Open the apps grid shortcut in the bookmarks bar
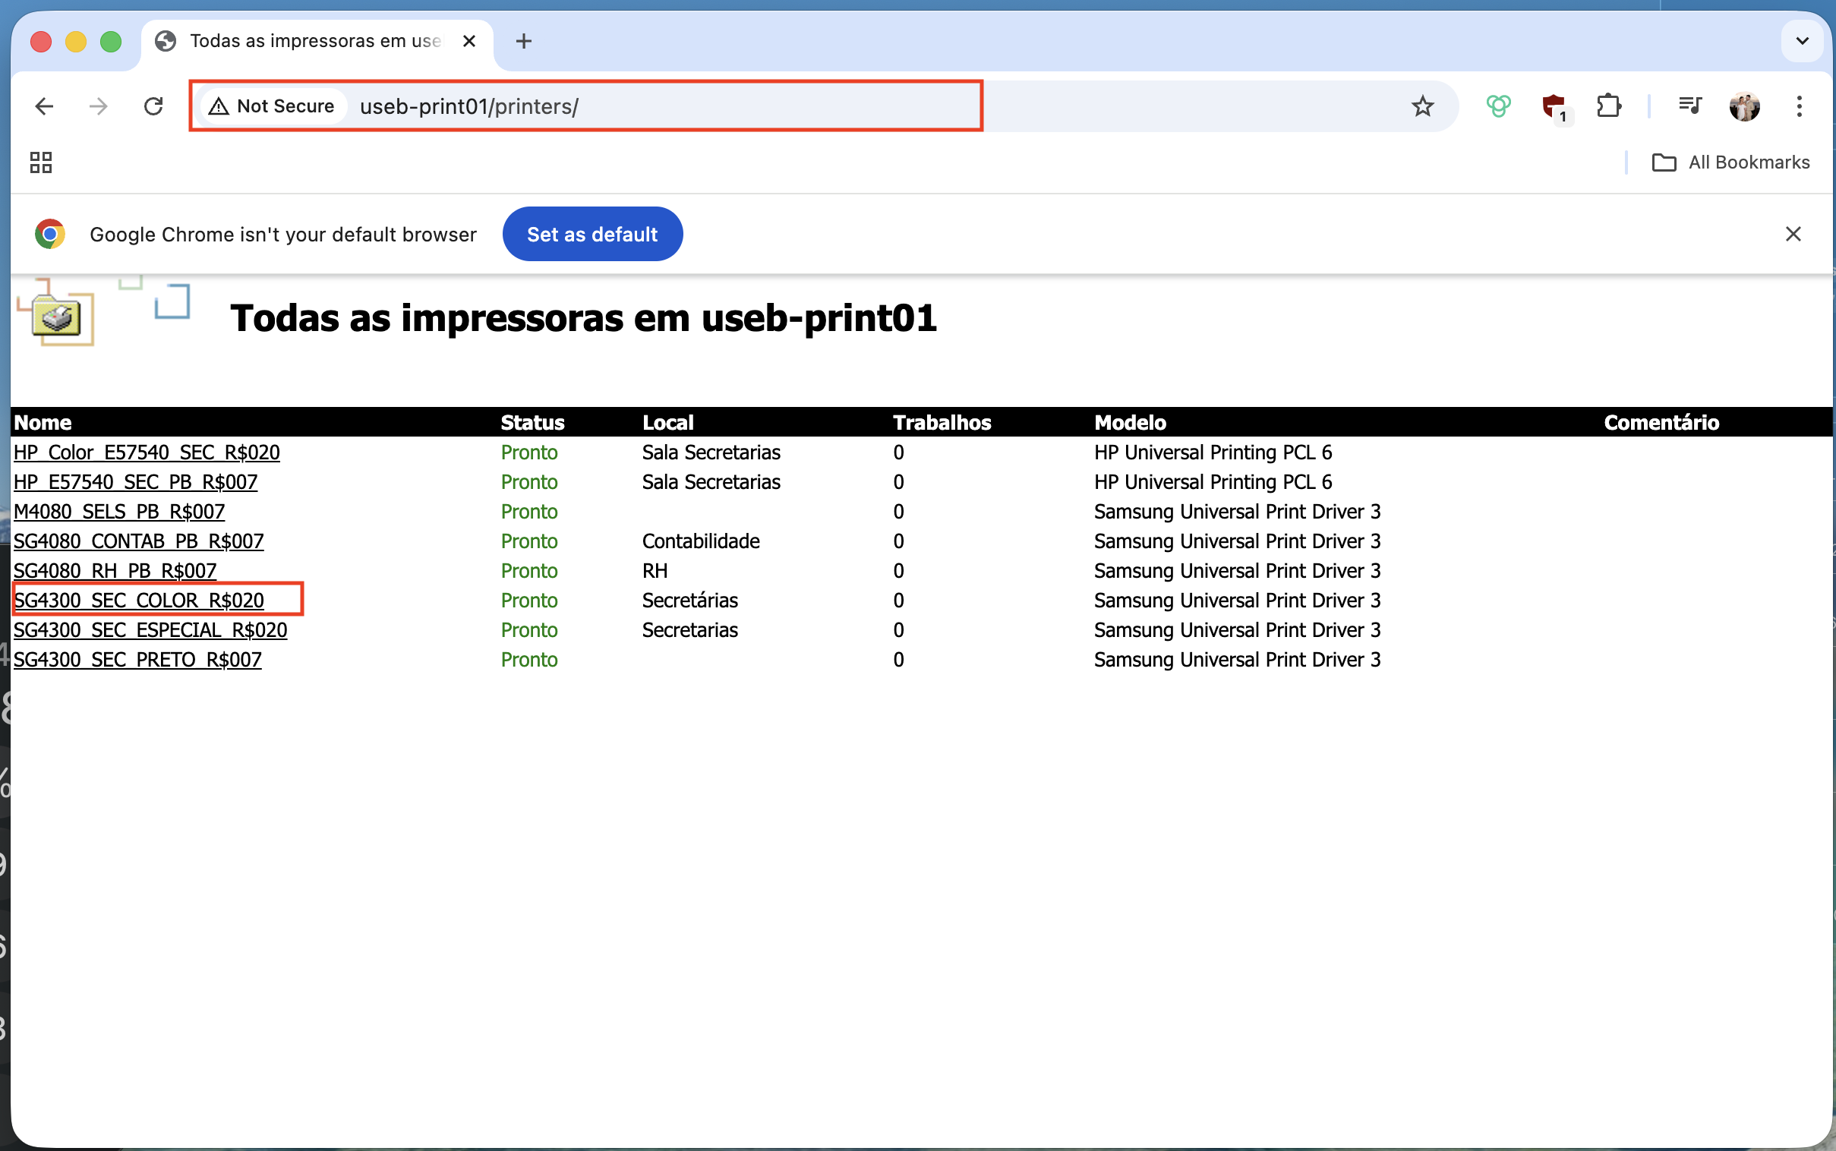 (40, 162)
